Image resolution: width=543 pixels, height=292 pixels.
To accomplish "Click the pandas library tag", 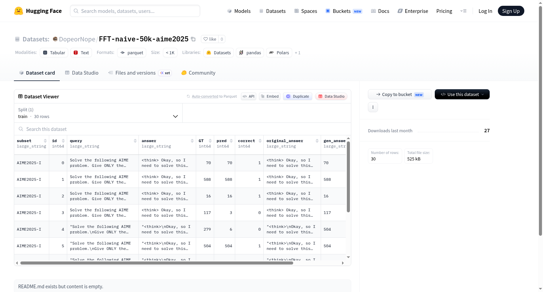I will click(x=250, y=53).
